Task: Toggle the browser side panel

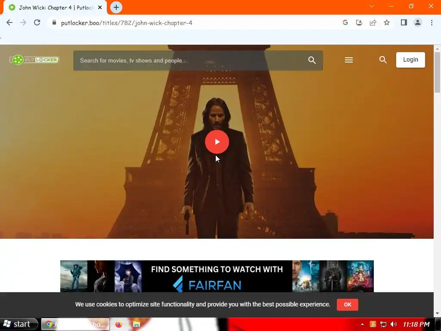Action: 404,22
